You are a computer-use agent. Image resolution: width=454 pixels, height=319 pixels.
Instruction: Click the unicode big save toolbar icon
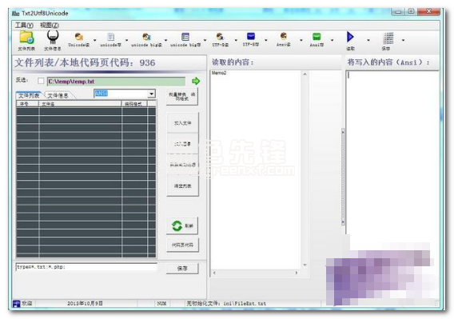pyautogui.click(x=185, y=37)
